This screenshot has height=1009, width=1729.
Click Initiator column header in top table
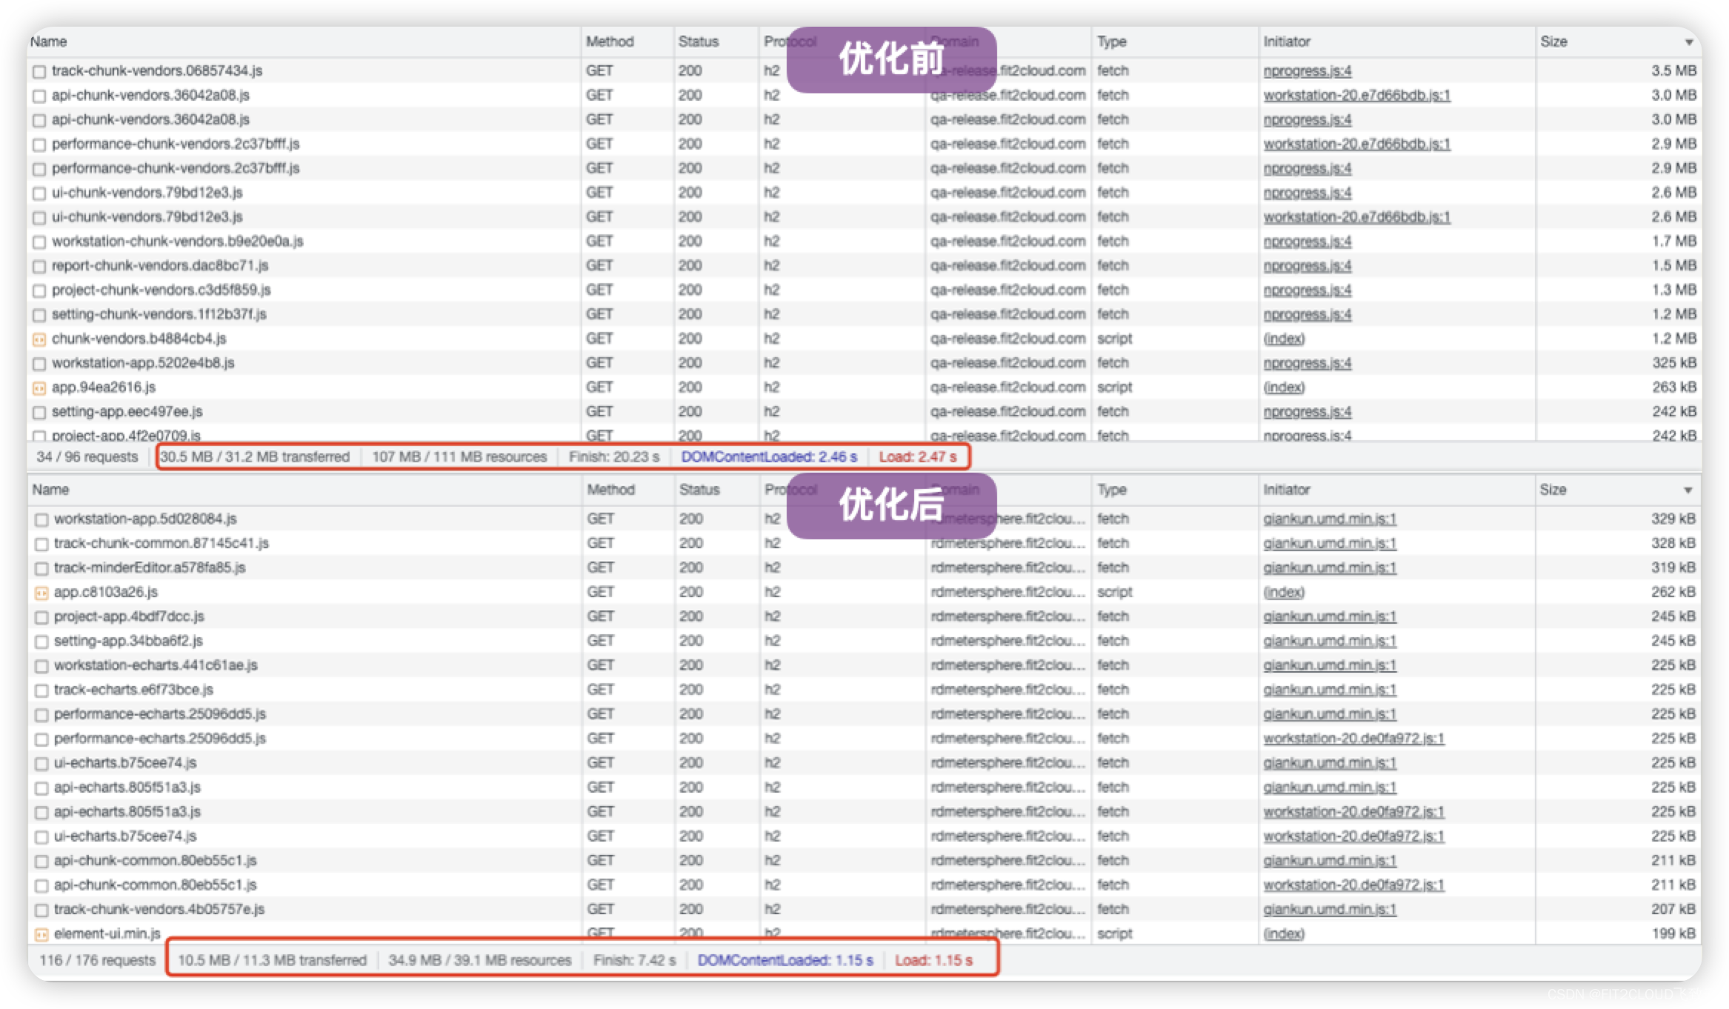(1287, 41)
